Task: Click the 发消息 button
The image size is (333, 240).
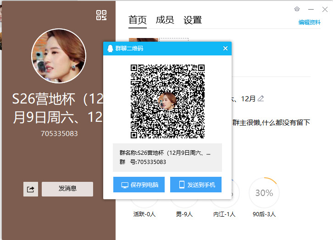Action: pyautogui.click(x=67, y=189)
